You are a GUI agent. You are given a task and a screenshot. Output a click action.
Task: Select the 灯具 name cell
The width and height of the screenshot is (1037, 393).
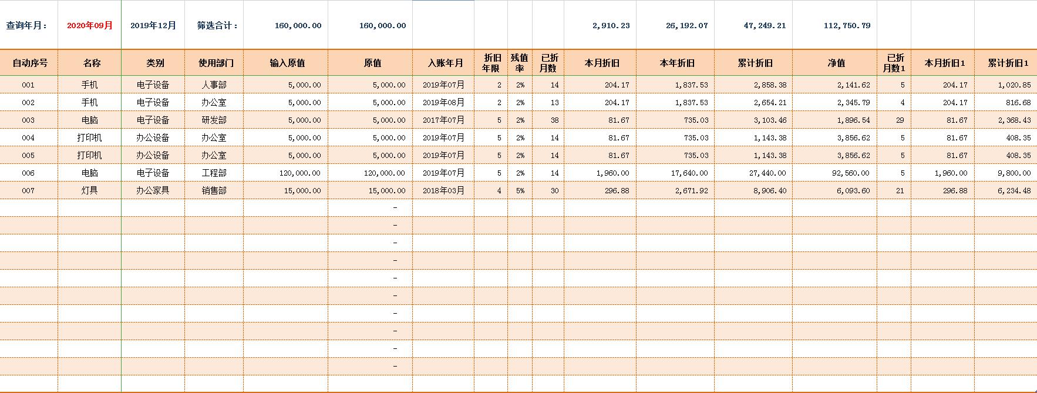(89, 190)
